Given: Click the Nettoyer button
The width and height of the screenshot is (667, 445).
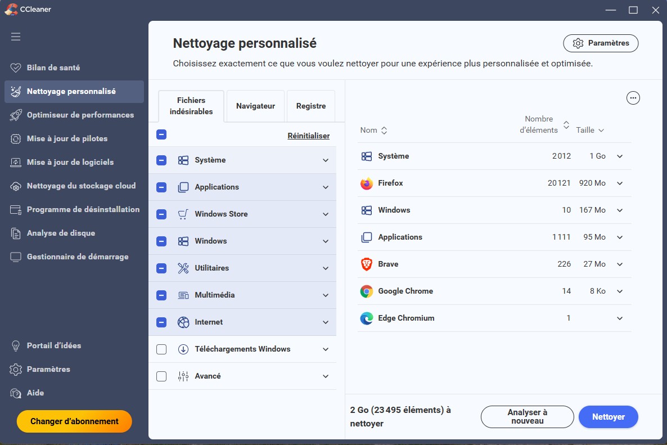Looking at the screenshot, I should point(609,417).
